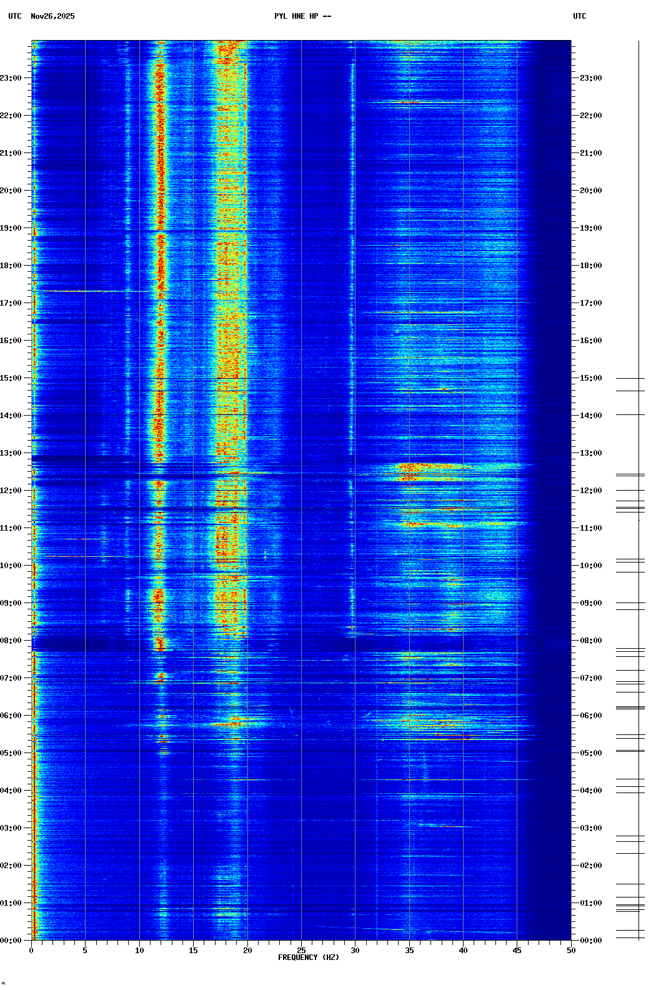The width and height of the screenshot is (666, 990).
Task: Click the 25 Hz tick label on the frequency axis
Action: pos(301,951)
